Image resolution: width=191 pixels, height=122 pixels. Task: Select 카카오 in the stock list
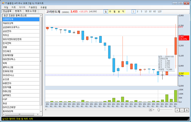coord(21,35)
